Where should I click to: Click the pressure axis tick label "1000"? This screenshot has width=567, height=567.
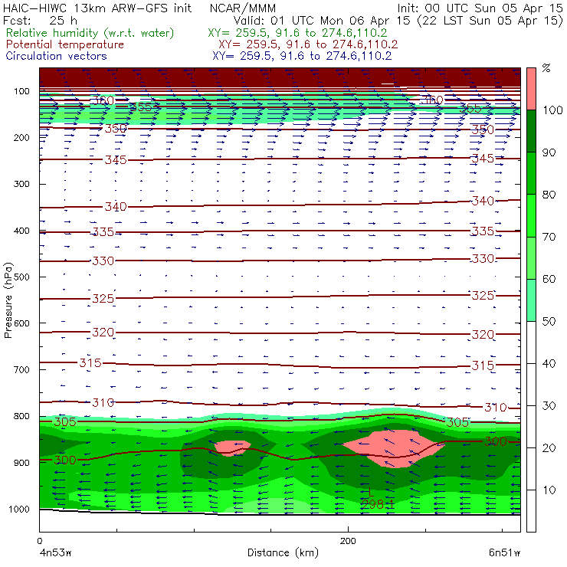(x=19, y=509)
